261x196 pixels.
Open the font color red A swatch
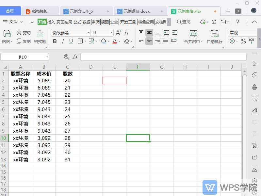[114, 41]
